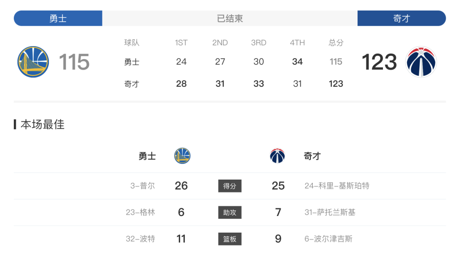This screenshot has height=258, width=462.
Task: Click the small Warriors logo under 本场最佳
Action: (x=182, y=156)
